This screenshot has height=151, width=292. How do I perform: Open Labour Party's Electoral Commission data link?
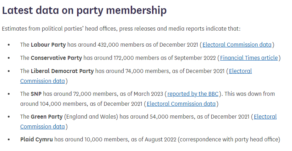(x=237, y=45)
